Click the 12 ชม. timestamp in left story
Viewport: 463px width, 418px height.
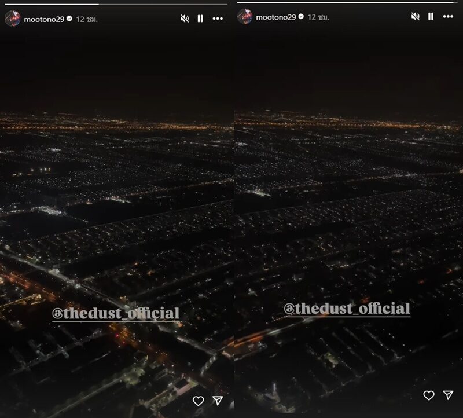(87, 19)
